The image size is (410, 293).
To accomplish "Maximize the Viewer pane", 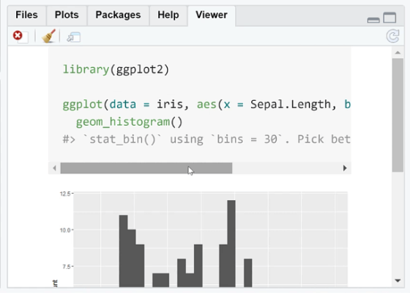I will click(x=389, y=18).
